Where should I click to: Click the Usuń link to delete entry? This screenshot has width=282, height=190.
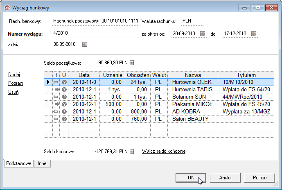[14, 92]
